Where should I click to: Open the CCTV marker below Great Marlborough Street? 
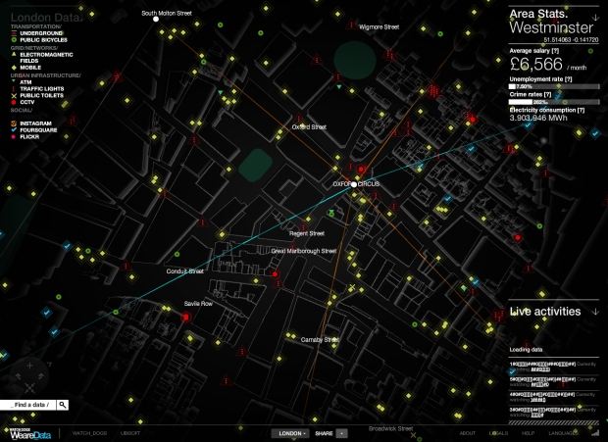(275, 274)
